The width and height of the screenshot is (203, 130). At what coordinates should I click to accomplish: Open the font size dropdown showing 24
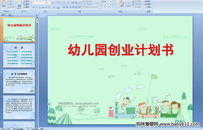(48, 3)
